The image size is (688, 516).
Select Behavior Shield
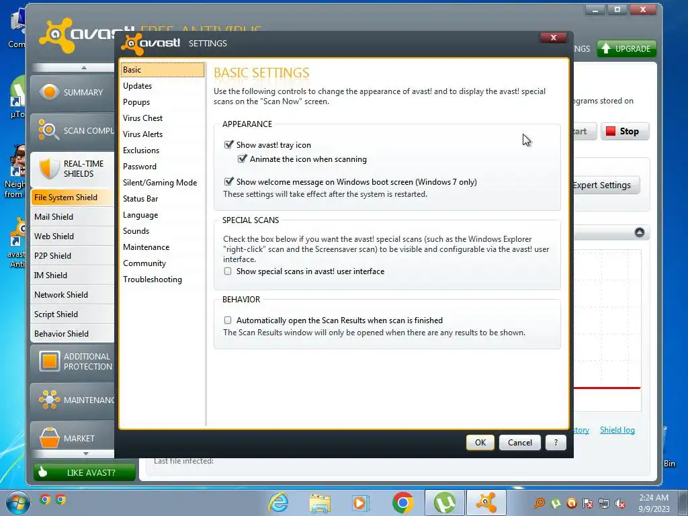pos(73,333)
